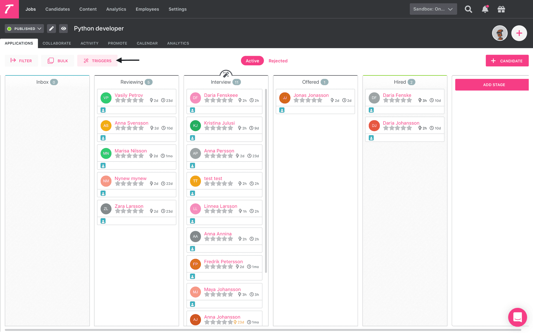The image size is (533, 333).
Task: Show Rejected applications
Action: click(x=278, y=61)
